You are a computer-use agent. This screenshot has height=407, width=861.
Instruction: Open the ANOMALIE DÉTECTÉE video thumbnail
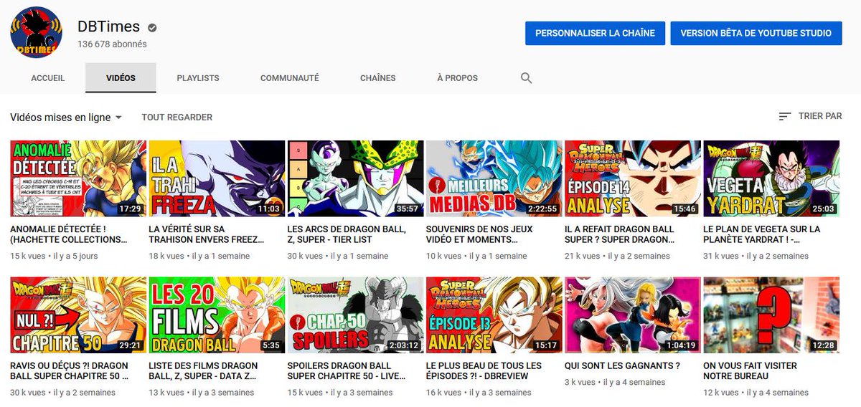pos(78,178)
